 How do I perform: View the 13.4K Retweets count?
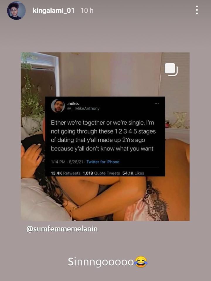pos(66,173)
